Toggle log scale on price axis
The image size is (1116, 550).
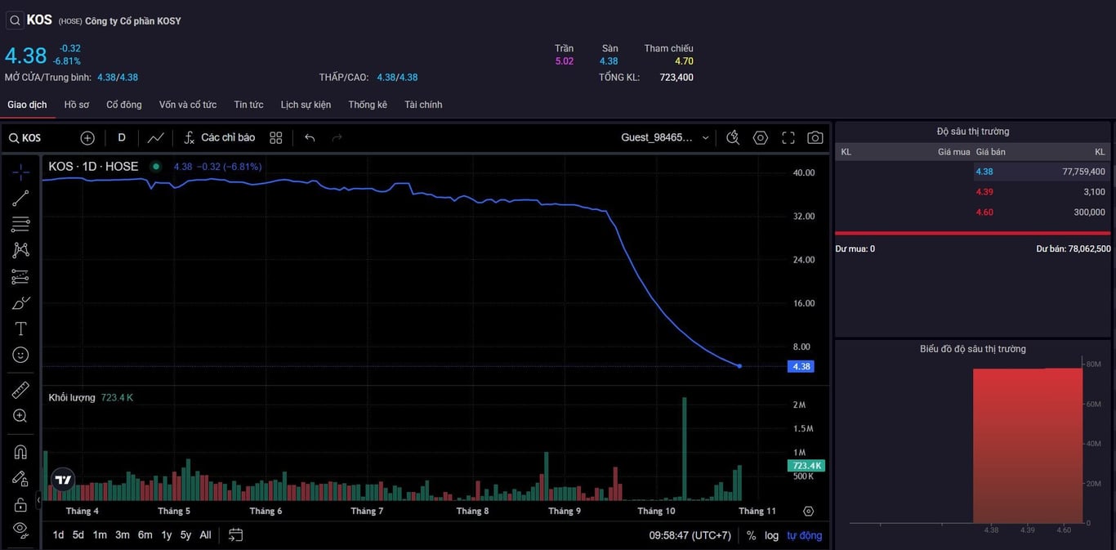[x=771, y=535]
